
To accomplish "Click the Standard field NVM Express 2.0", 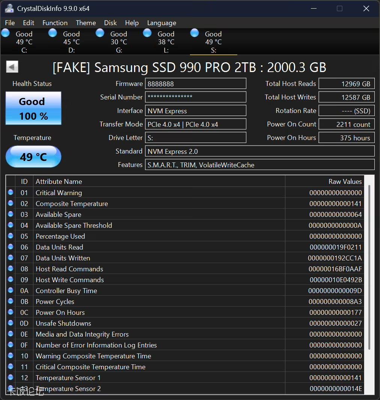I will 260,151.
